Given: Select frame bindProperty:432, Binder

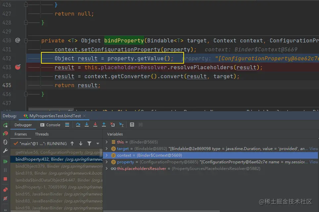Looking at the screenshot, I should 57,159.
